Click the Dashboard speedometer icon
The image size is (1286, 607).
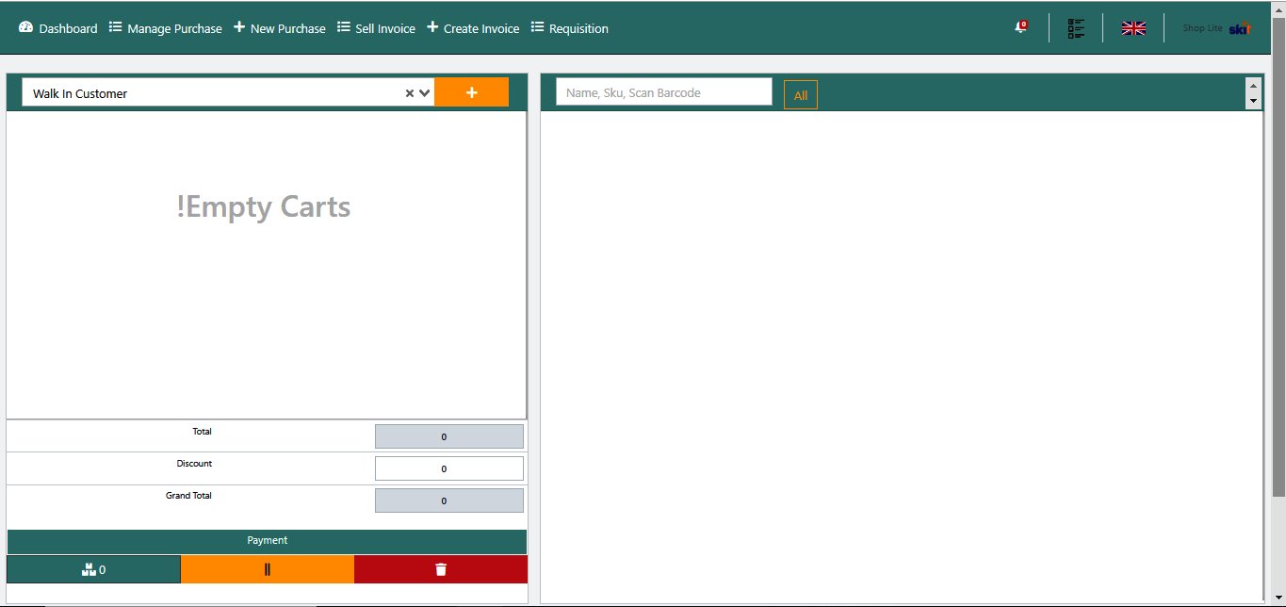24,27
